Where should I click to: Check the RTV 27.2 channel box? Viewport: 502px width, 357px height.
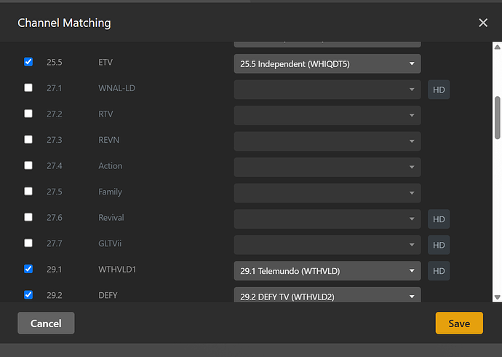(28, 114)
